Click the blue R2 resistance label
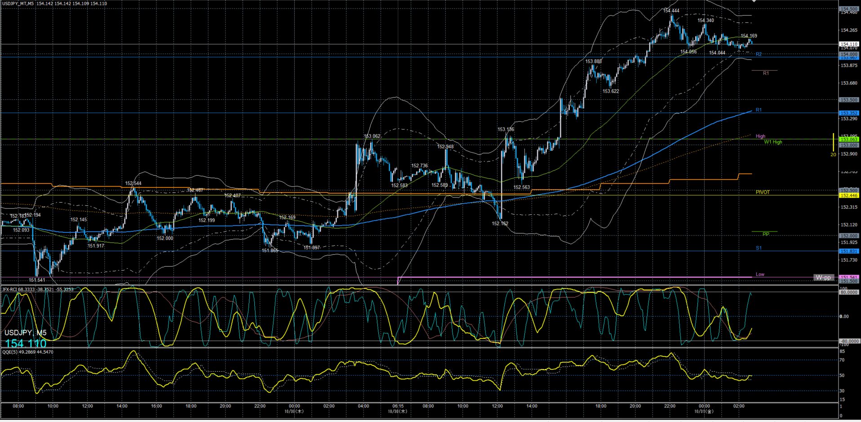This screenshot has width=861, height=422. click(x=759, y=54)
